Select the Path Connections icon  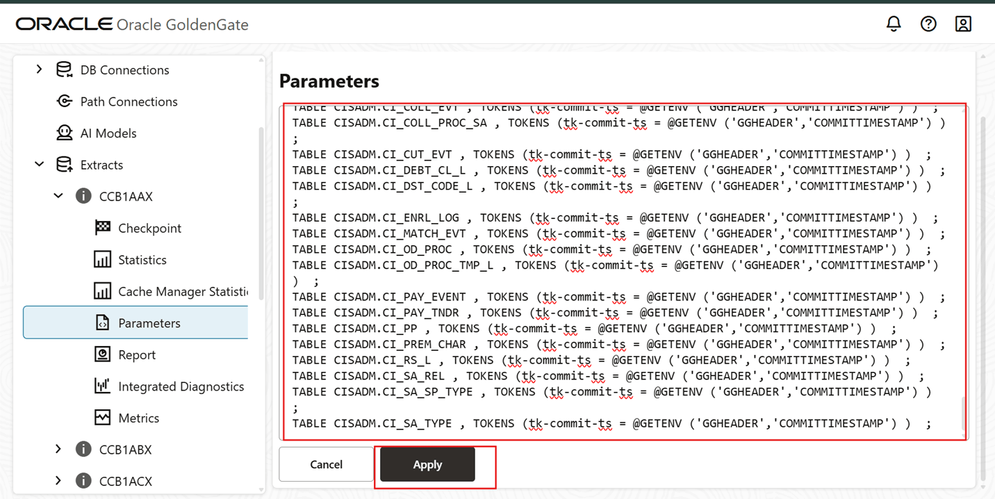click(63, 101)
